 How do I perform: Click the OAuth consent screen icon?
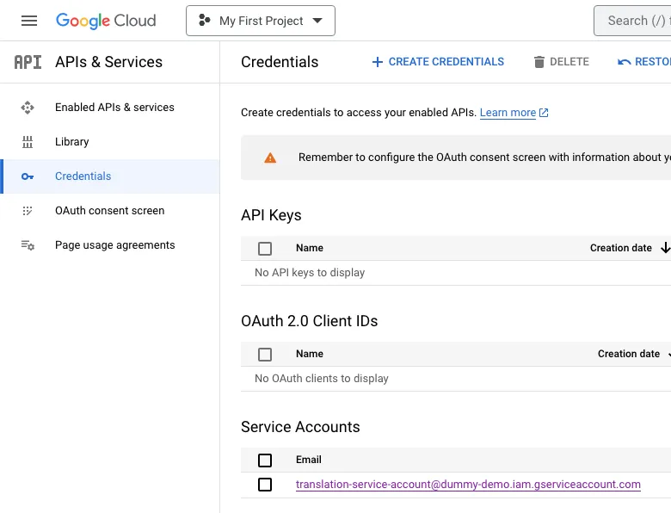(x=28, y=211)
